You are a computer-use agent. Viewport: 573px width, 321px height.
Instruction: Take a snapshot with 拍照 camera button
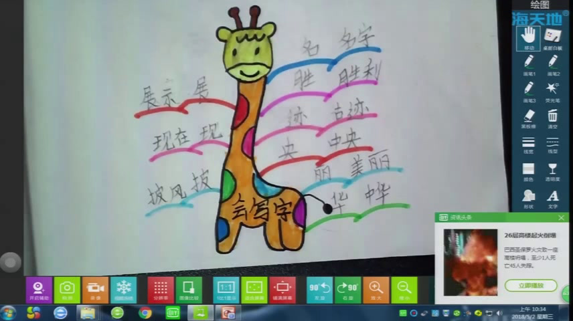pyautogui.click(x=67, y=289)
